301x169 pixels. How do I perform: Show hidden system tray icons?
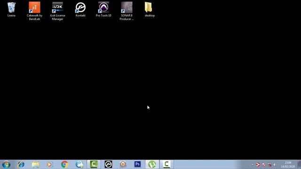[x=253, y=165]
